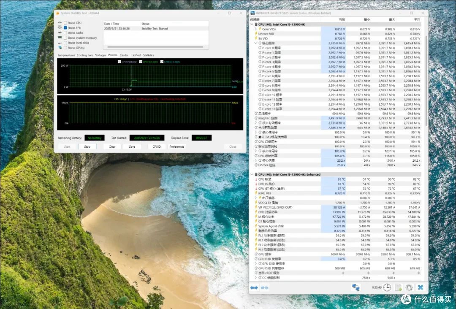Switch to the Temperatures tab
Viewport: 456px width, 309px height.
[x=66, y=55]
